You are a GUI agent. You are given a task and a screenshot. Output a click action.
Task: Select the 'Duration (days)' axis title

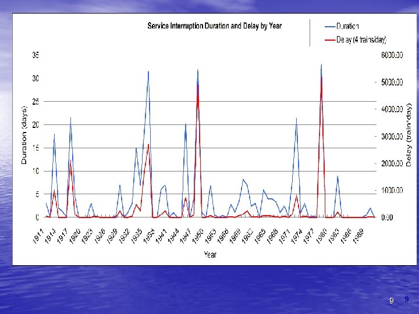pyautogui.click(x=24, y=135)
